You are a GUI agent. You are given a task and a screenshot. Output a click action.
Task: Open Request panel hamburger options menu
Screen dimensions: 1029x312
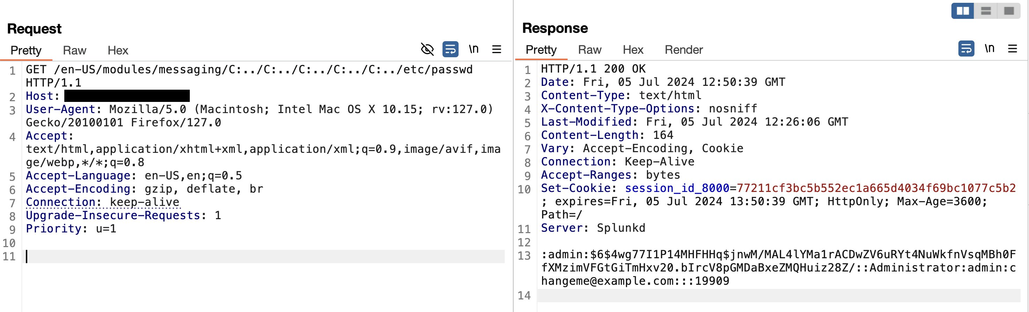pyautogui.click(x=497, y=50)
